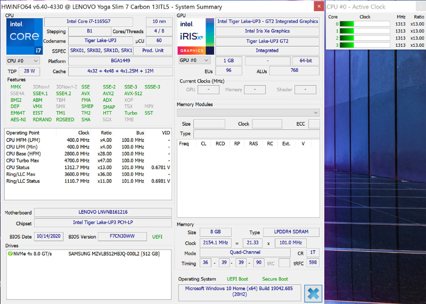Viewport: 426px width, 304px height.
Task: Click the UEFI Boot label
Action: tap(237, 279)
